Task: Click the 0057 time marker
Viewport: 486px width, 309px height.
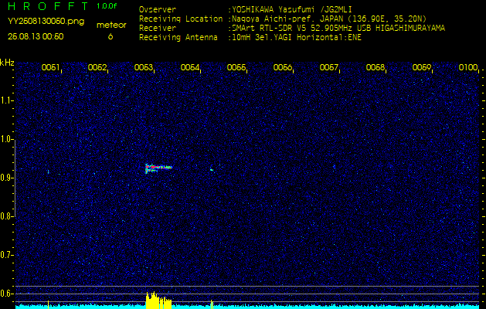Action: 329,67
